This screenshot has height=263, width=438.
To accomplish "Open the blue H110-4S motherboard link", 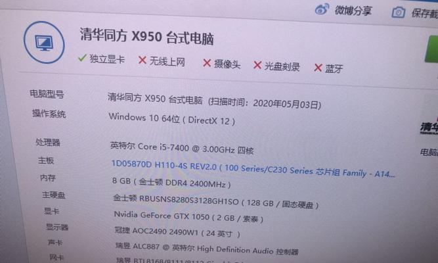I will [253, 169].
